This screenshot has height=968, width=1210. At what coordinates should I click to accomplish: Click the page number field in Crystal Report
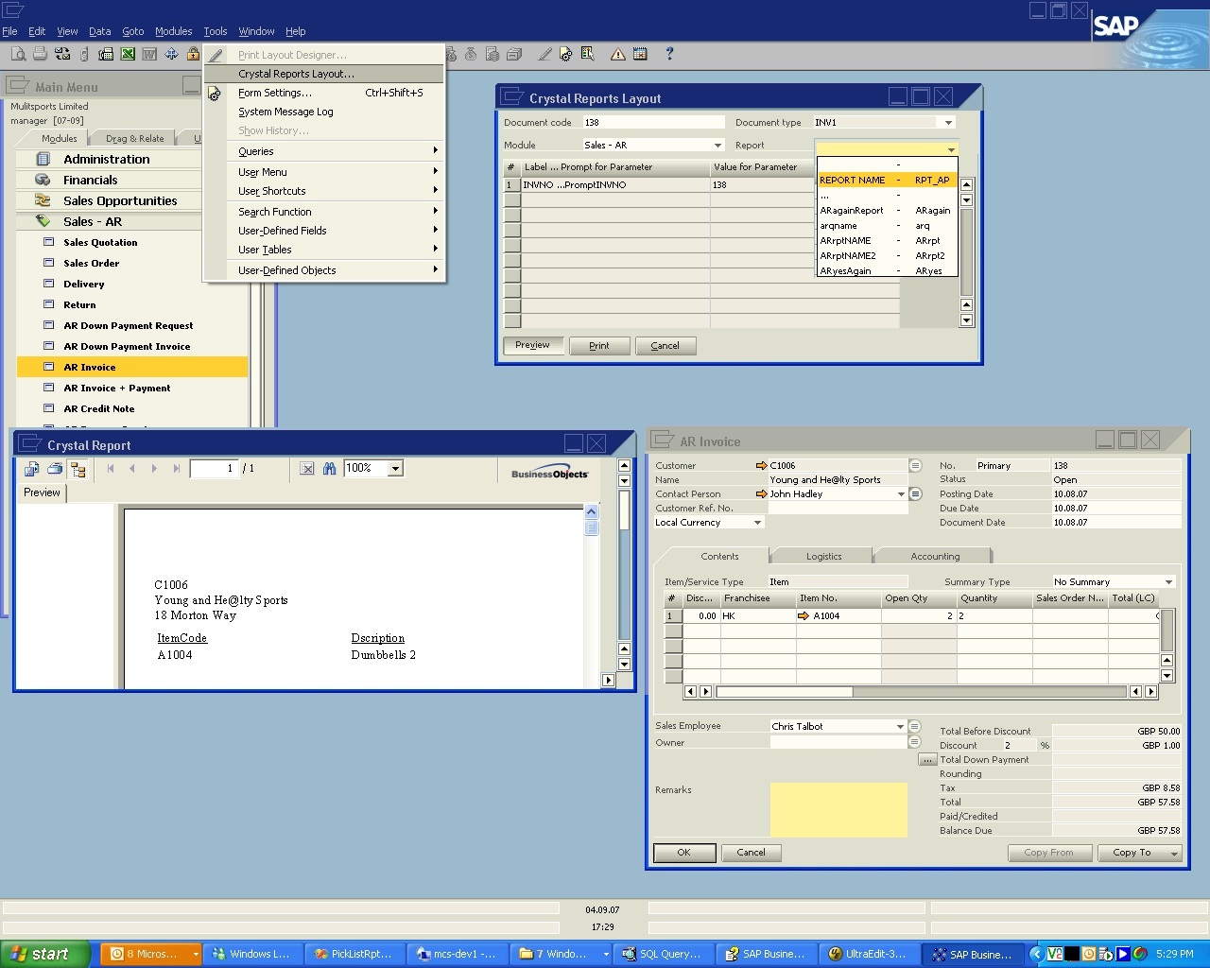click(214, 468)
